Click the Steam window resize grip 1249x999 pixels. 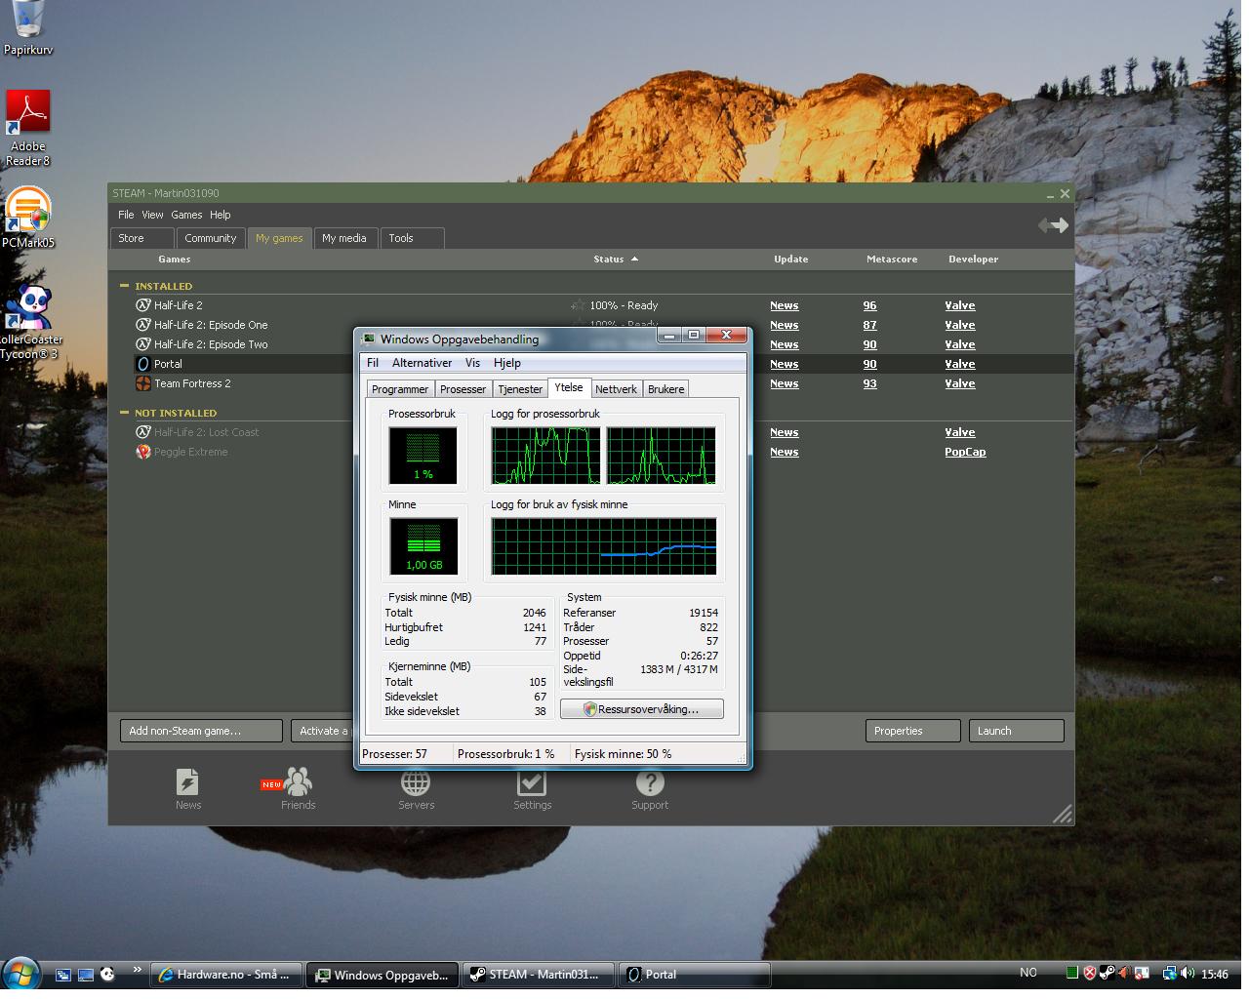click(x=1063, y=814)
